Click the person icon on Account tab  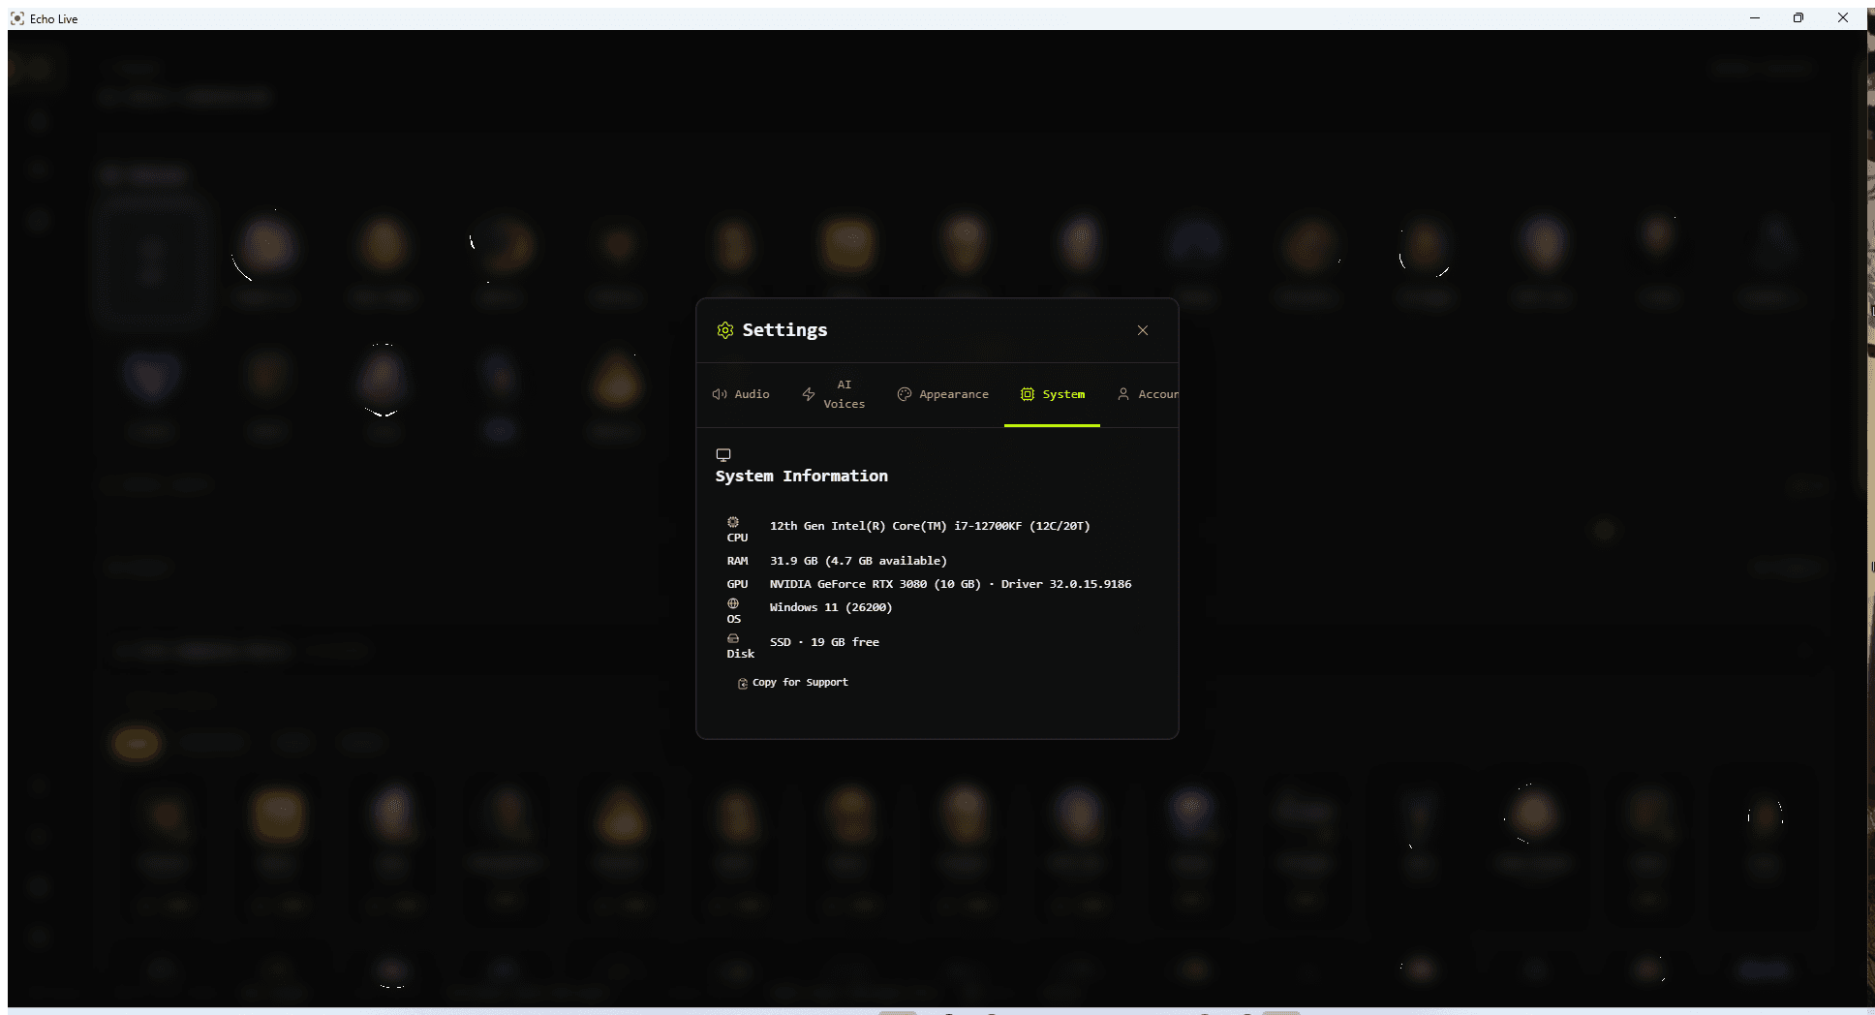1123,394
